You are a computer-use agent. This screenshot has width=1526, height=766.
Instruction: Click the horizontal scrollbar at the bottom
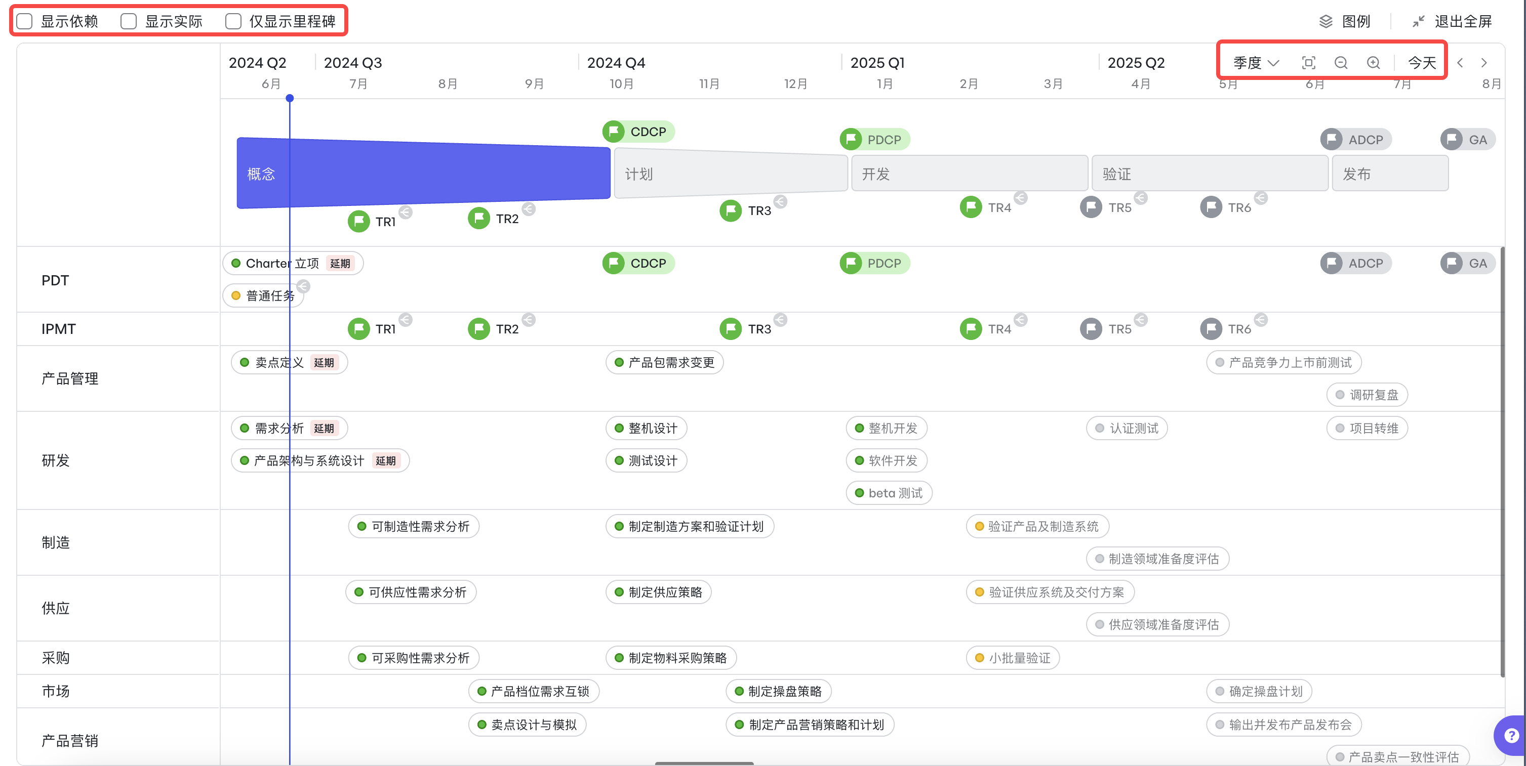pos(704,763)
